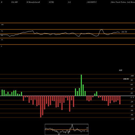Click the SILVERTUC ticker text in header
The height and width of the screenshot is (135, 135).
[x=92, y=2]
